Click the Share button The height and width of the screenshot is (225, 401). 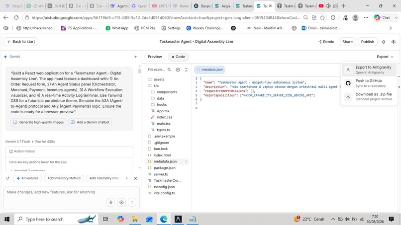[x=347, y=42]
